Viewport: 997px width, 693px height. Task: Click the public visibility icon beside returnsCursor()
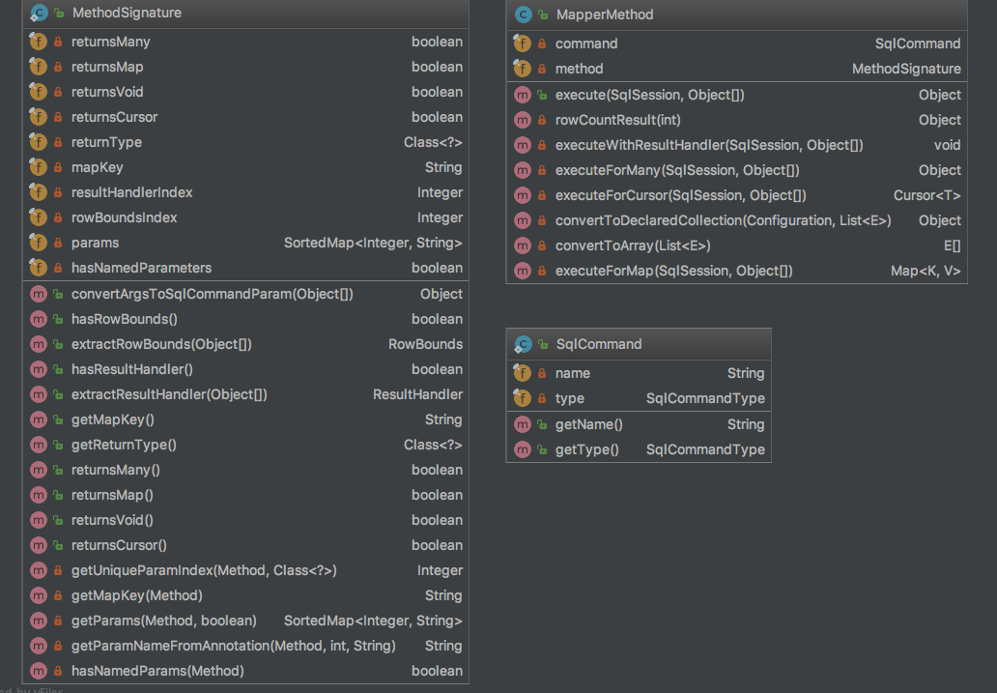pos(58,545)
